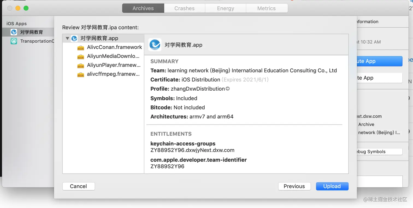The height and width of the screenshot is (208, 413).
Task: Switch to the Archives tab
Action: (143, 8)
